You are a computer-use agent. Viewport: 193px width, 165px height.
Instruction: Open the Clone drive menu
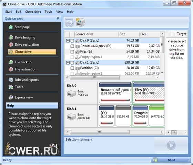click(x=33, y=12)
